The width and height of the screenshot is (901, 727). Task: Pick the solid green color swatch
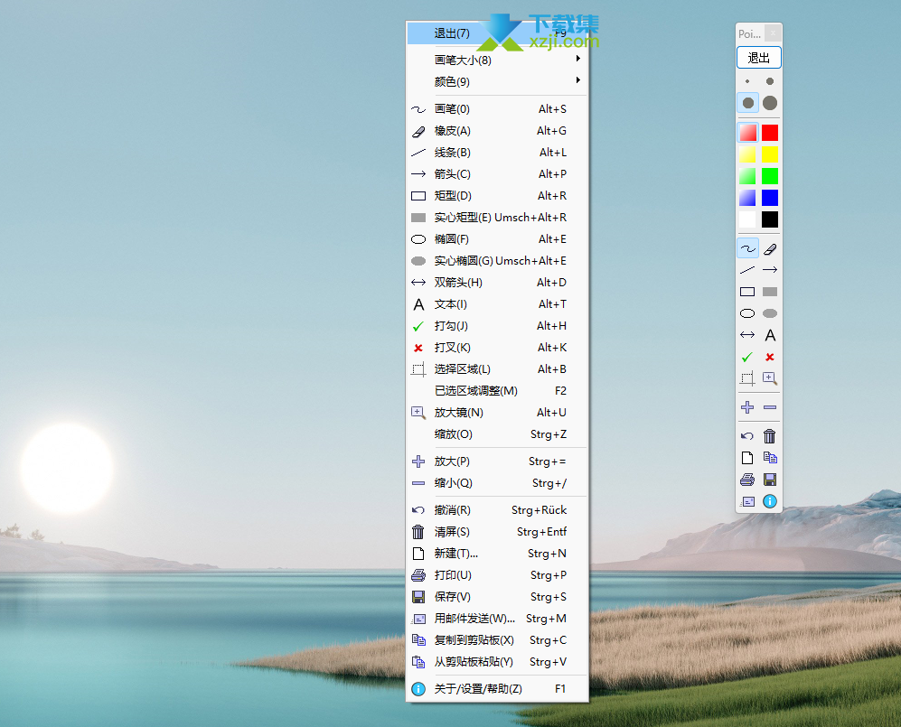click(770, 176)
